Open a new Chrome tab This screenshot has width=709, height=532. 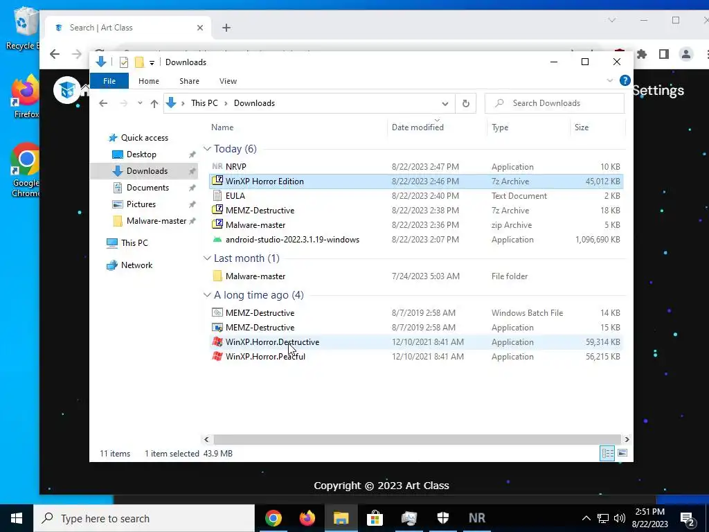(226, 28)
